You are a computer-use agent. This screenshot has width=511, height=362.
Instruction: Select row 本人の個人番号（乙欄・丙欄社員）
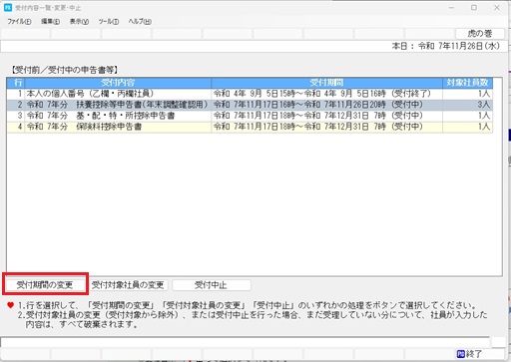(x=250, y=94)
